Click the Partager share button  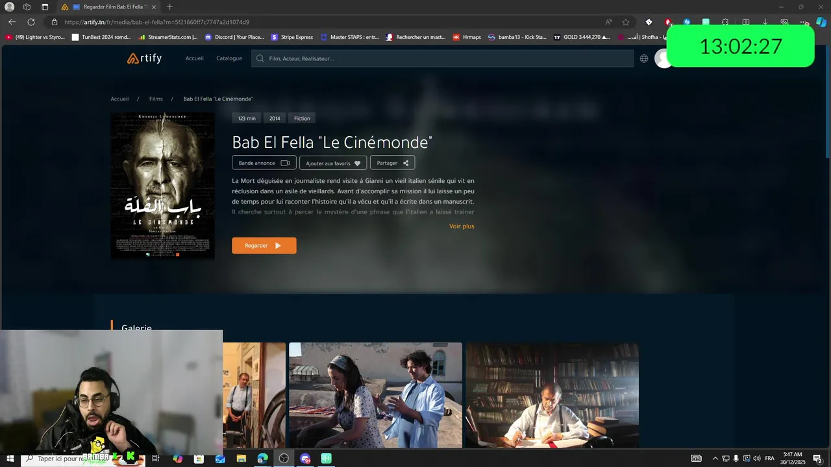[392, 163]
